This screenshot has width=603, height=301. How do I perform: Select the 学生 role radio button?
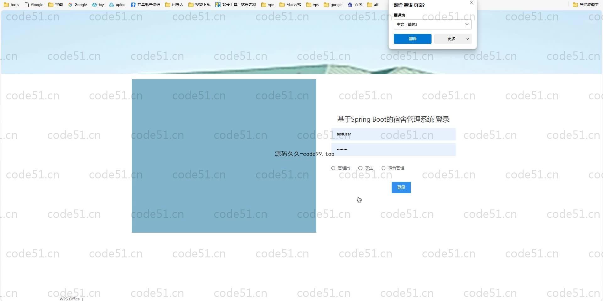click(360, 168)
